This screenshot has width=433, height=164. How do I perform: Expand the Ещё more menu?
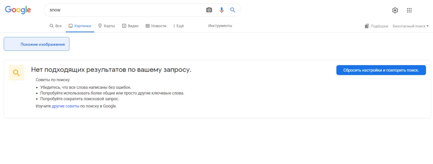(x=179, y=26)
